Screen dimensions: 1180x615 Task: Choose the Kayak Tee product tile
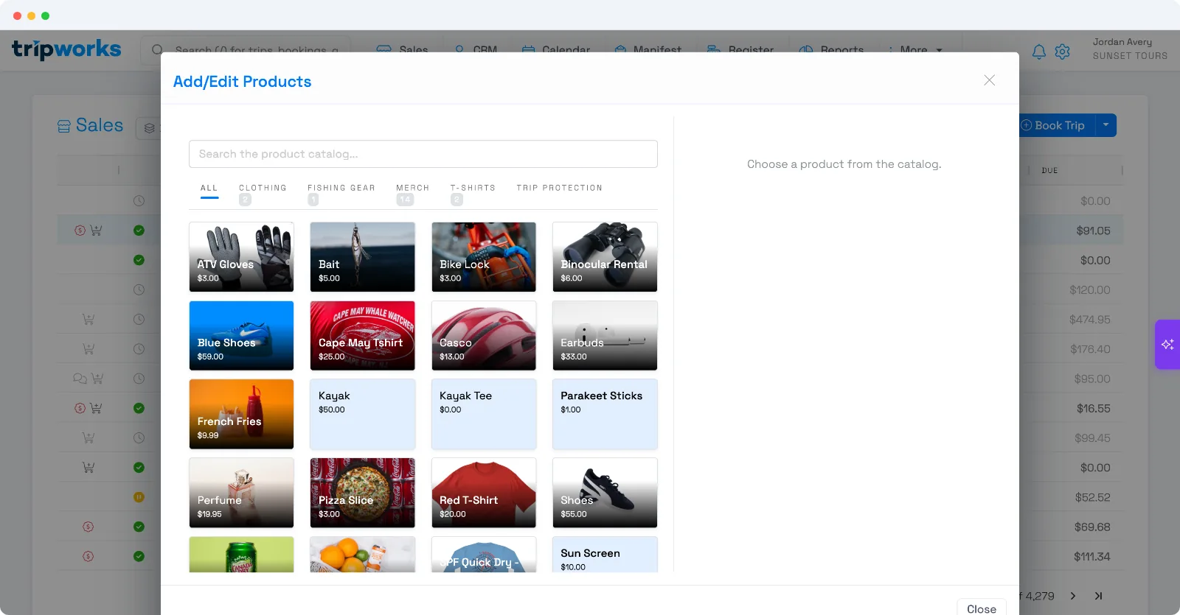tap(484, 414)
